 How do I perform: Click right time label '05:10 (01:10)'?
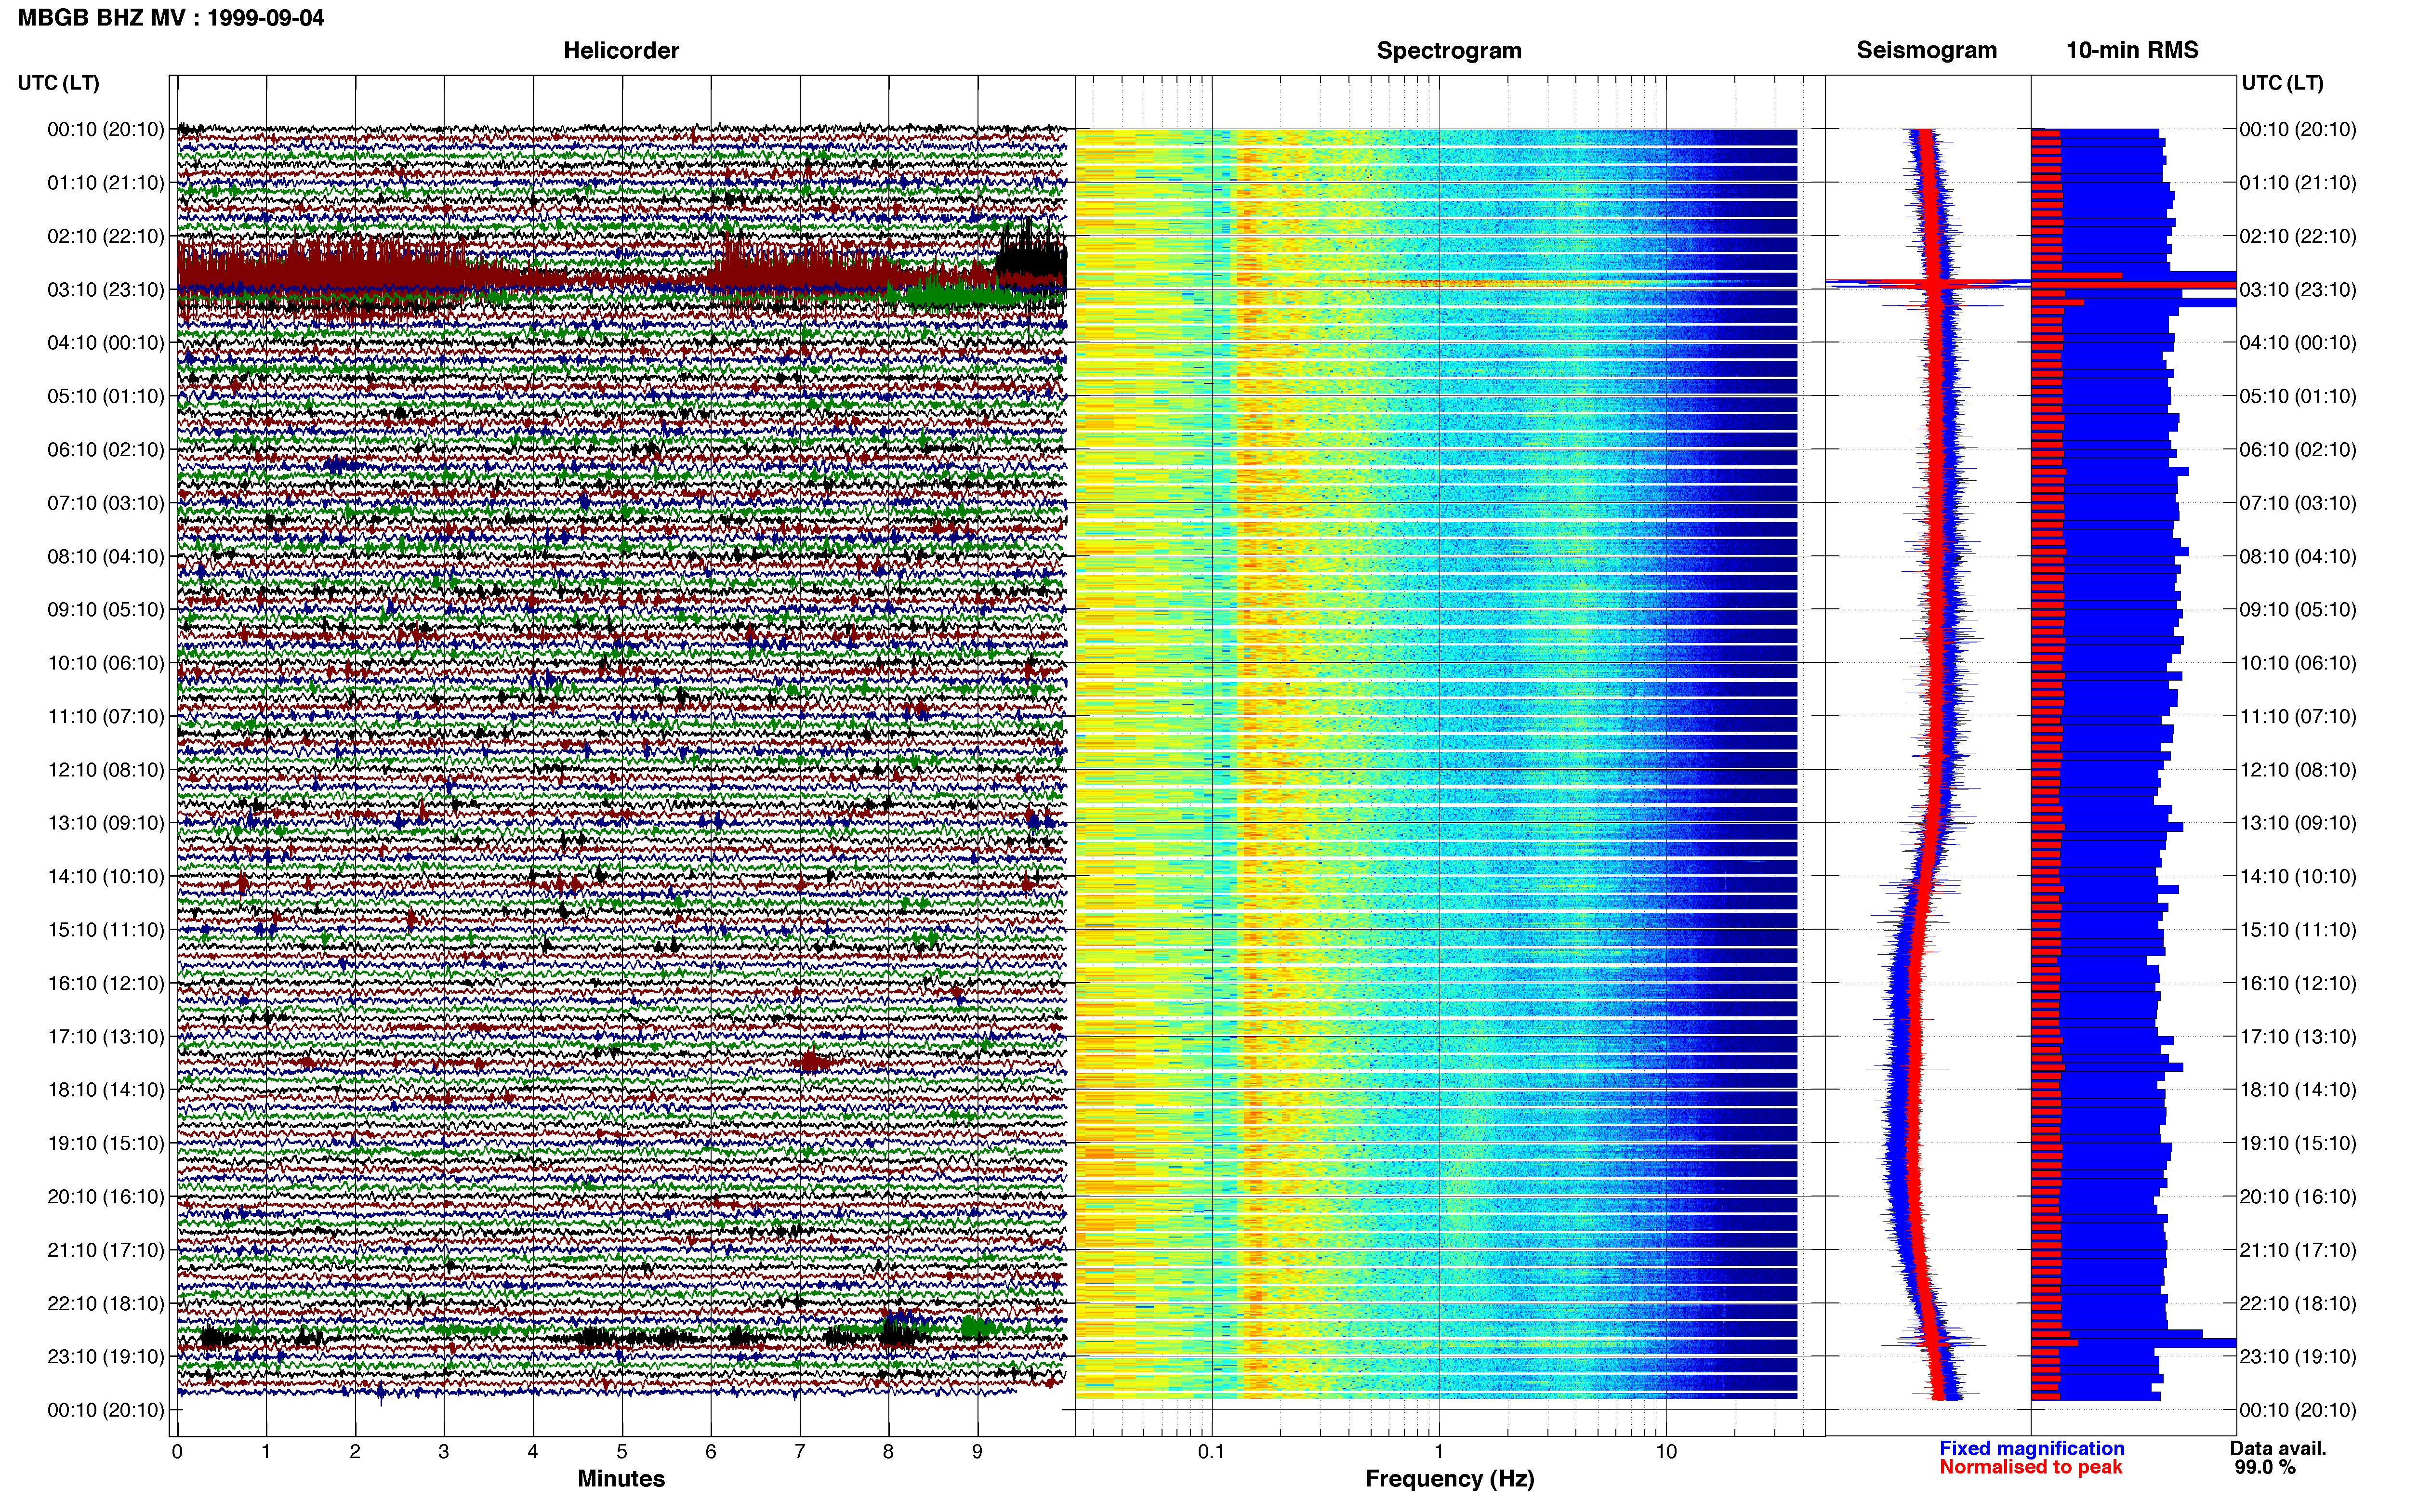2298,397
